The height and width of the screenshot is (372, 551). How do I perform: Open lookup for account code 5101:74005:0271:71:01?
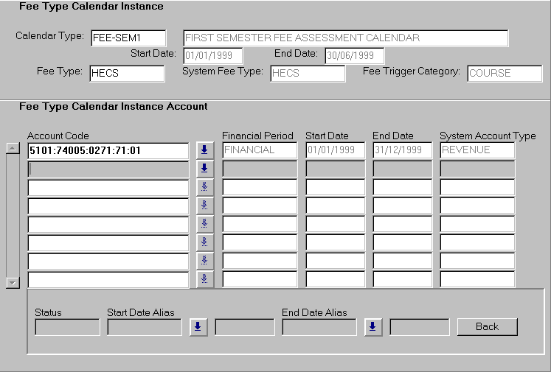click(x=204, y=150)
